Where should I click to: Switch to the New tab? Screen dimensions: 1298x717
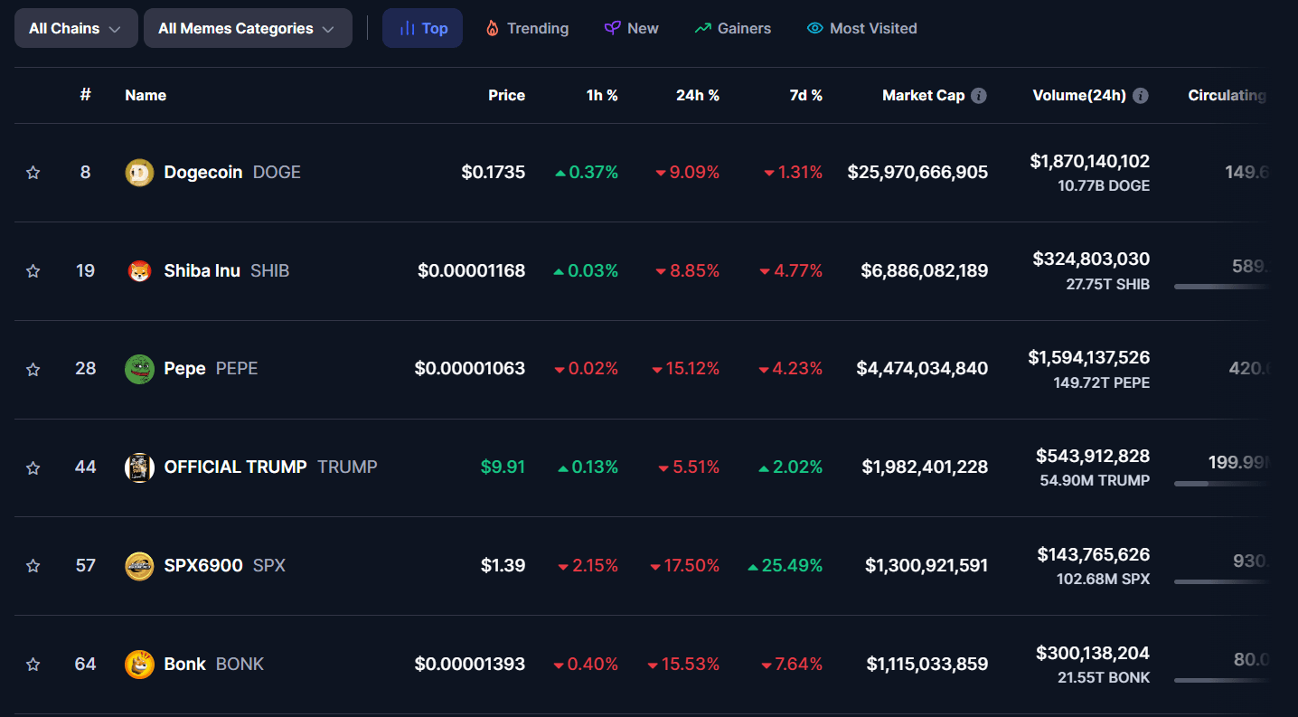(632, 28)
